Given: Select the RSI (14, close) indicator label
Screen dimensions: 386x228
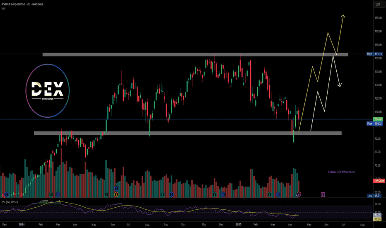Looking at the screenshot, I should [x=10, y=202].
